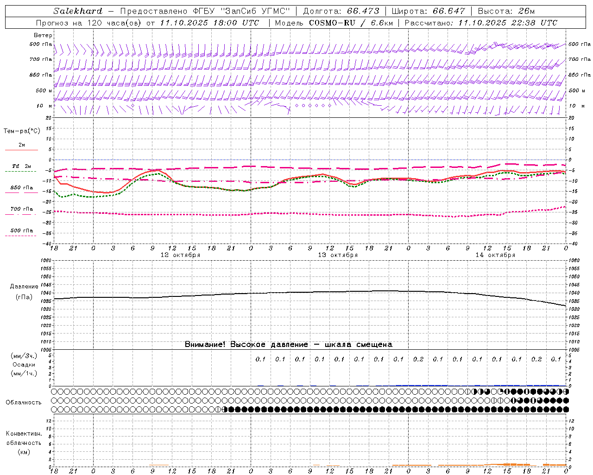Click the "(мм/3ч.)" precipitation unit label
593x475 pixels.
pyautogui.click(x=24, y=356)
